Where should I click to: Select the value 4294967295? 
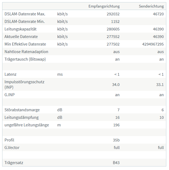coord(153,44)
